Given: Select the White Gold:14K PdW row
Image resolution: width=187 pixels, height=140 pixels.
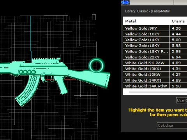Looking at the screenshot, I should 155,86.
